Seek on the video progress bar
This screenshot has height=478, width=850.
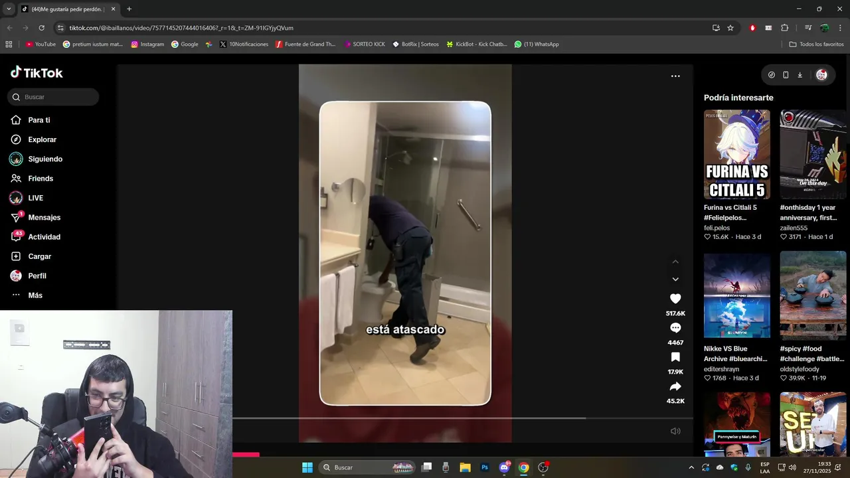point(463,418)
